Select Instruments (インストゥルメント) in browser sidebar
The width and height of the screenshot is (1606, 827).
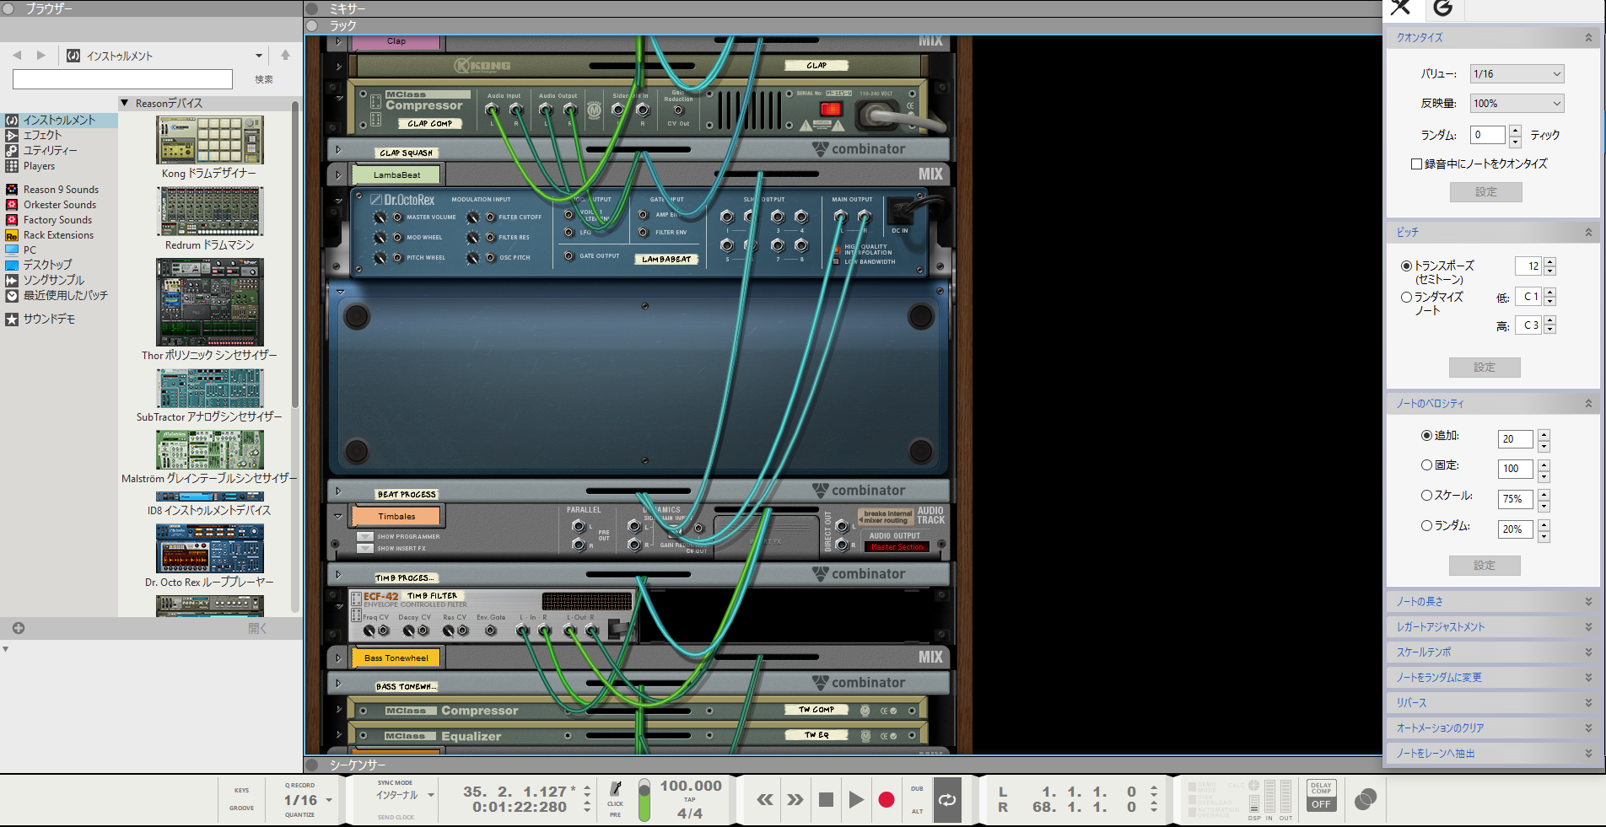point(59,121)
